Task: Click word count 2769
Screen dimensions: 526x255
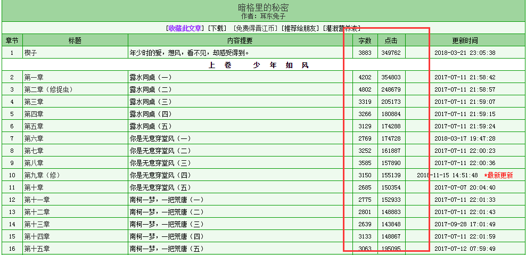Action: [x=365, y=138]
